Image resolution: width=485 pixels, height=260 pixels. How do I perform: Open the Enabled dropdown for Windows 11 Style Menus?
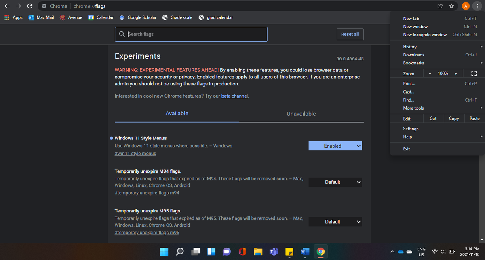click(335, 146)
